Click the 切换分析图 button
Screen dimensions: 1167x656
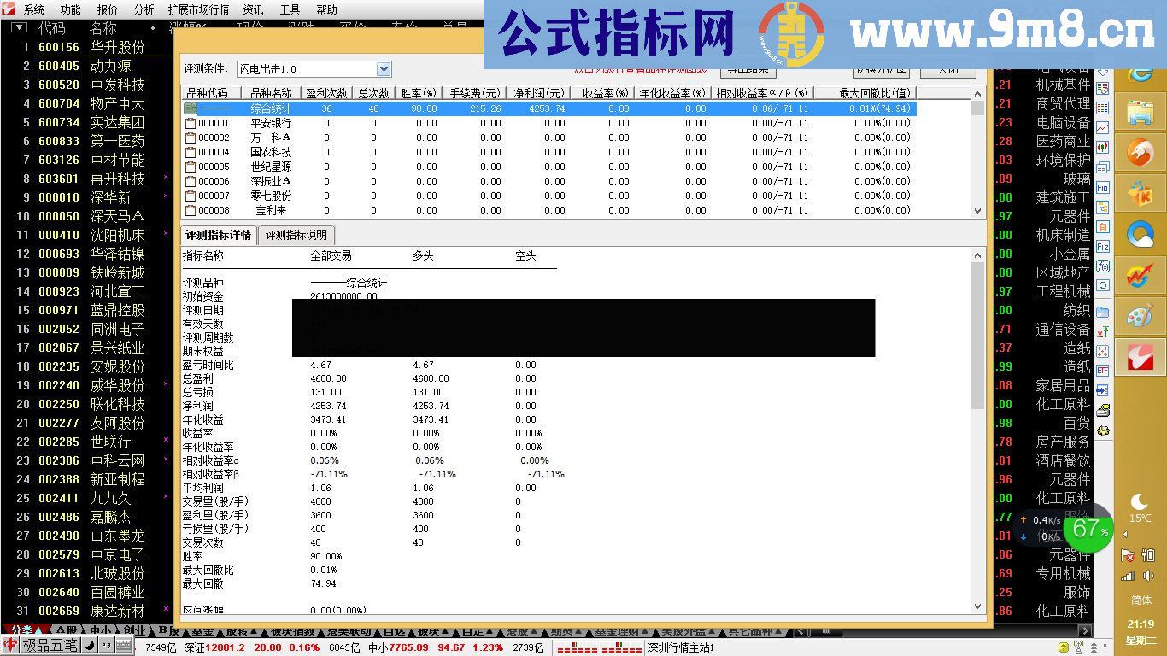pyautogui.click(x=882, y=71)
